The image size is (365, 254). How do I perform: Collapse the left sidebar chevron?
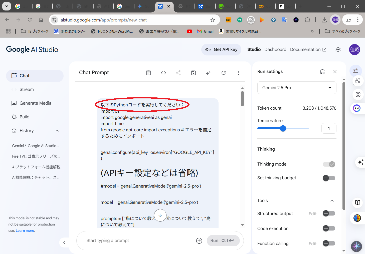(64, 243)
